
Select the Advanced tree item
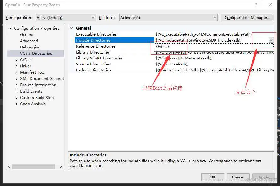click(29, 41)
